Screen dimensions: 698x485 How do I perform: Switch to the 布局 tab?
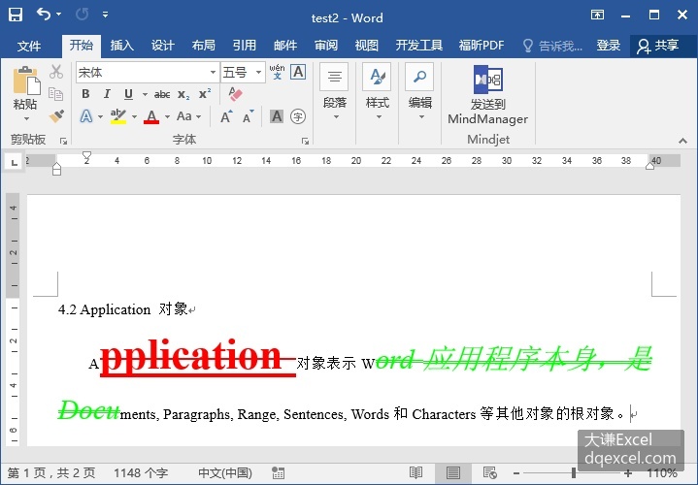point(204,46)
